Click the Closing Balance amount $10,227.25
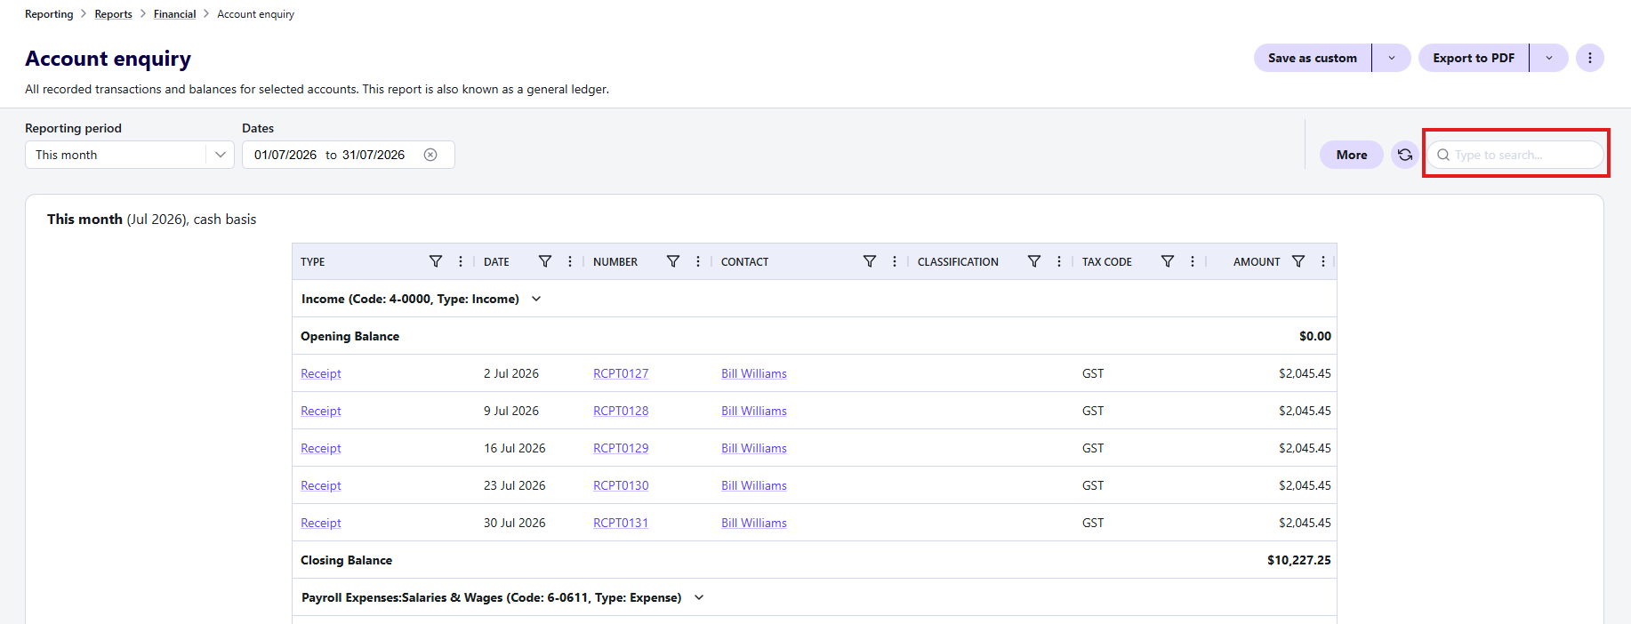 click(1299, 560)
